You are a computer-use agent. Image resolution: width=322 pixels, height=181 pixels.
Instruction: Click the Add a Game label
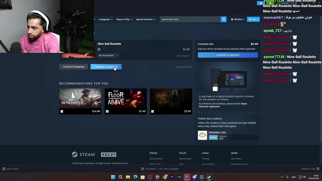12,169
